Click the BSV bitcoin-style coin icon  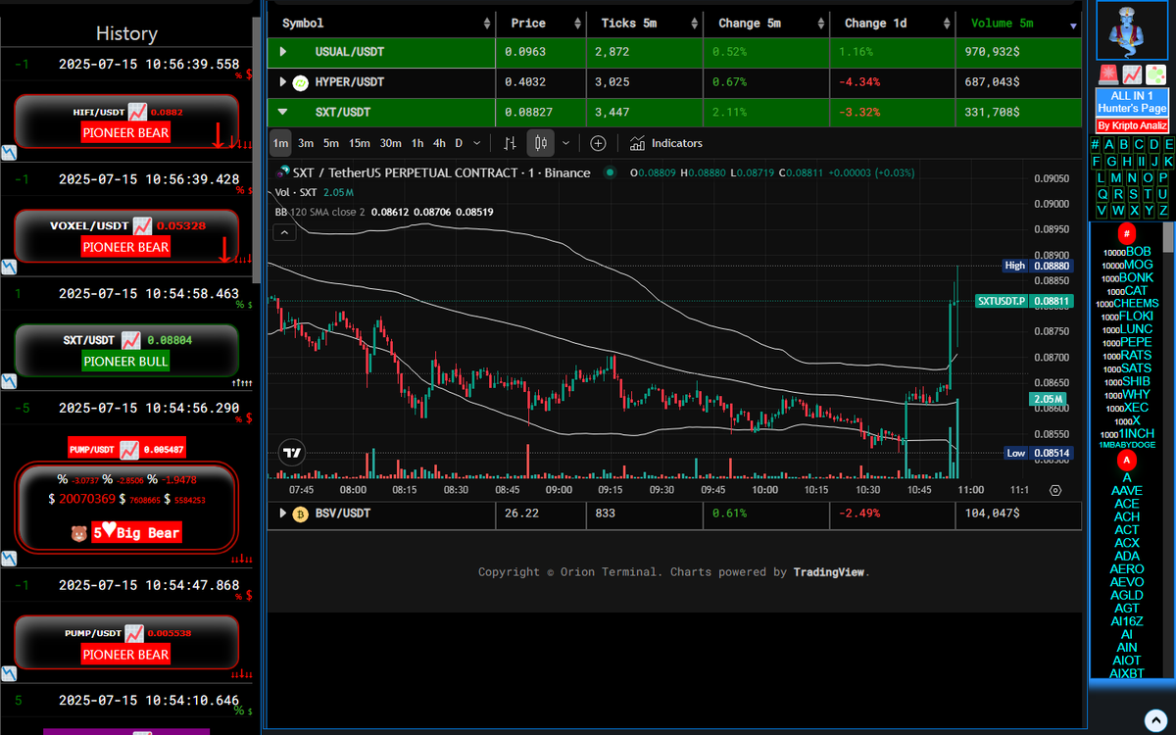[x=301, y=514]
